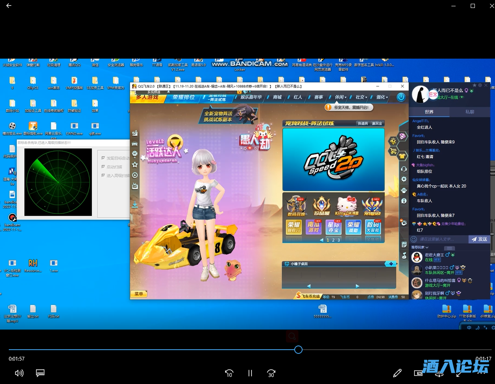Open the 南瓜派对 tile

(313, 227)
